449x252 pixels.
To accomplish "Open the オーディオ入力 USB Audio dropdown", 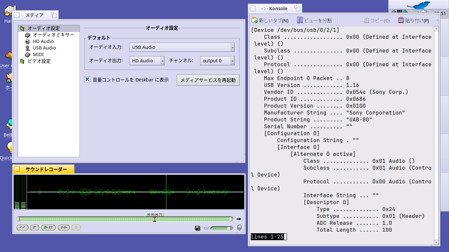I will 182,47.
